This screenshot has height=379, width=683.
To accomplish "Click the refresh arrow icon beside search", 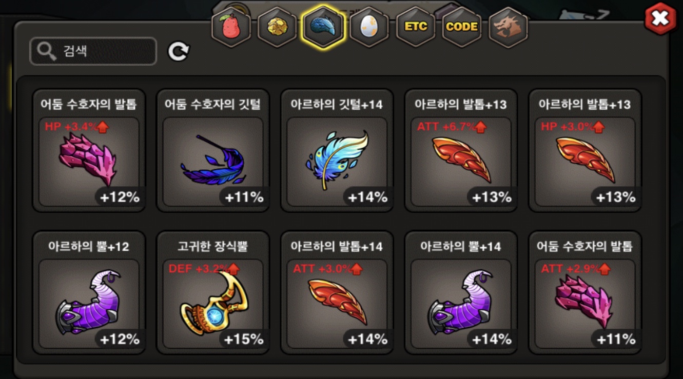I will (x=179, y=51).
